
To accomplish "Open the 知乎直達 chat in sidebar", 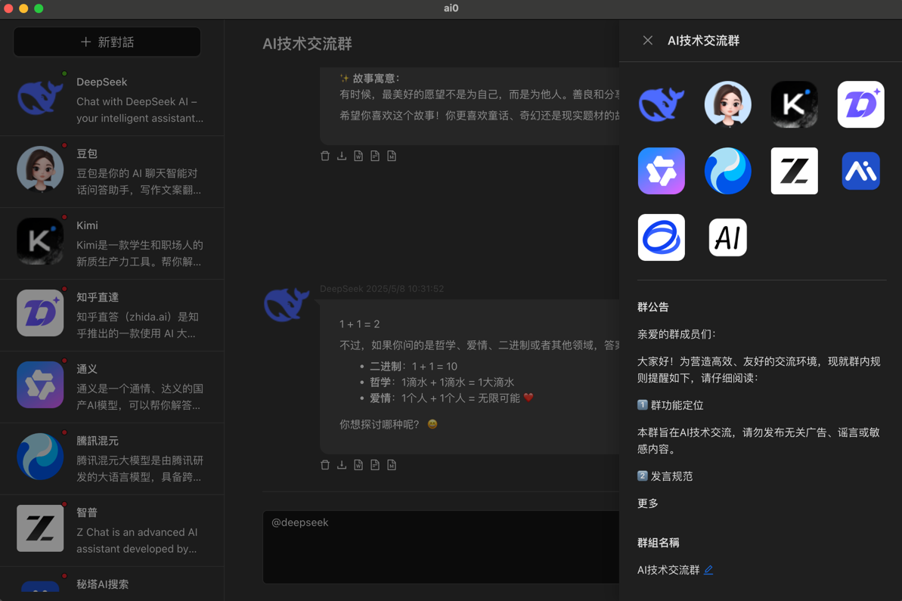I will (112, 316).
